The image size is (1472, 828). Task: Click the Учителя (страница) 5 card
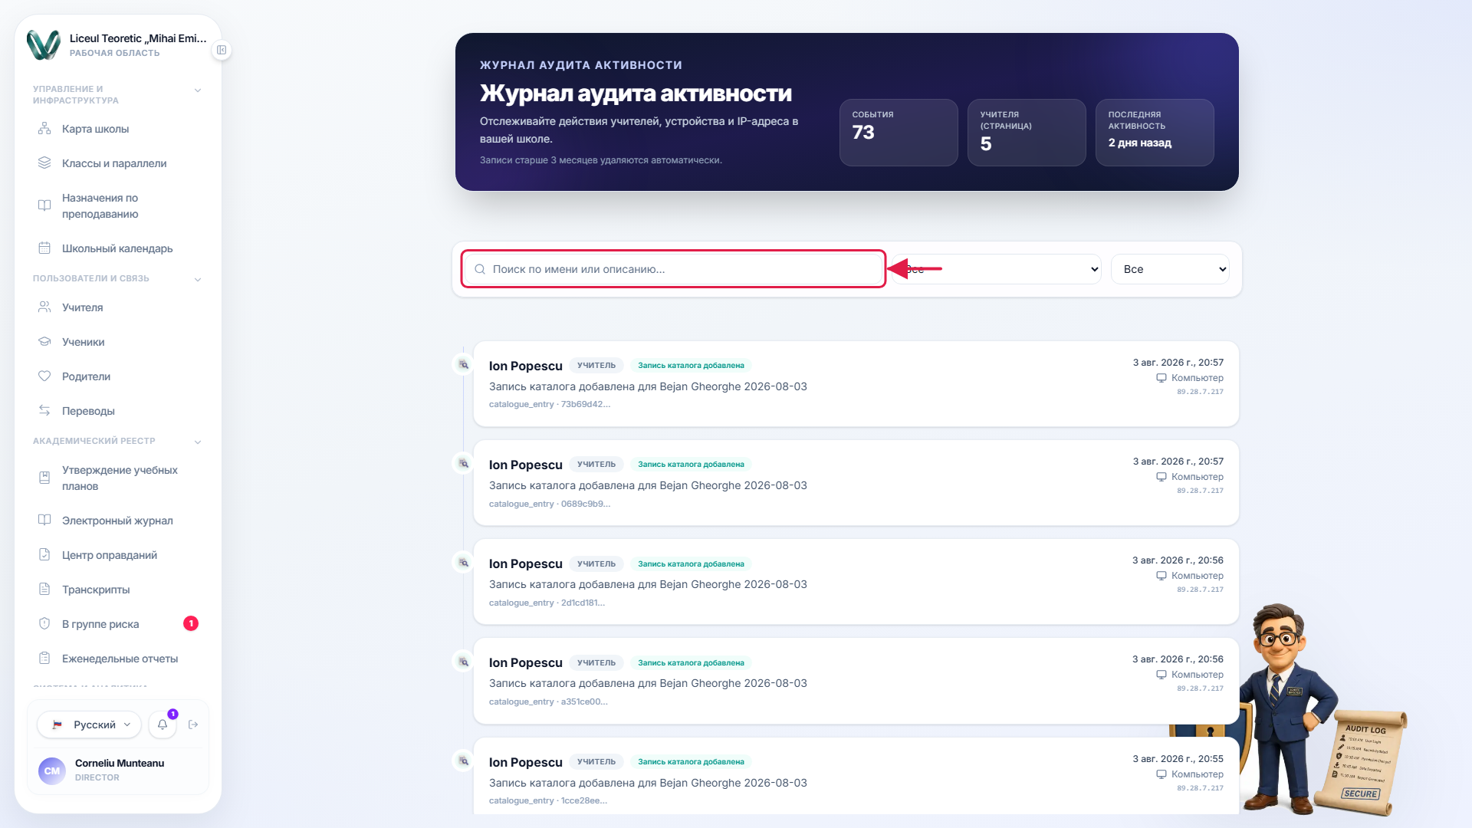click(1027, 133)
